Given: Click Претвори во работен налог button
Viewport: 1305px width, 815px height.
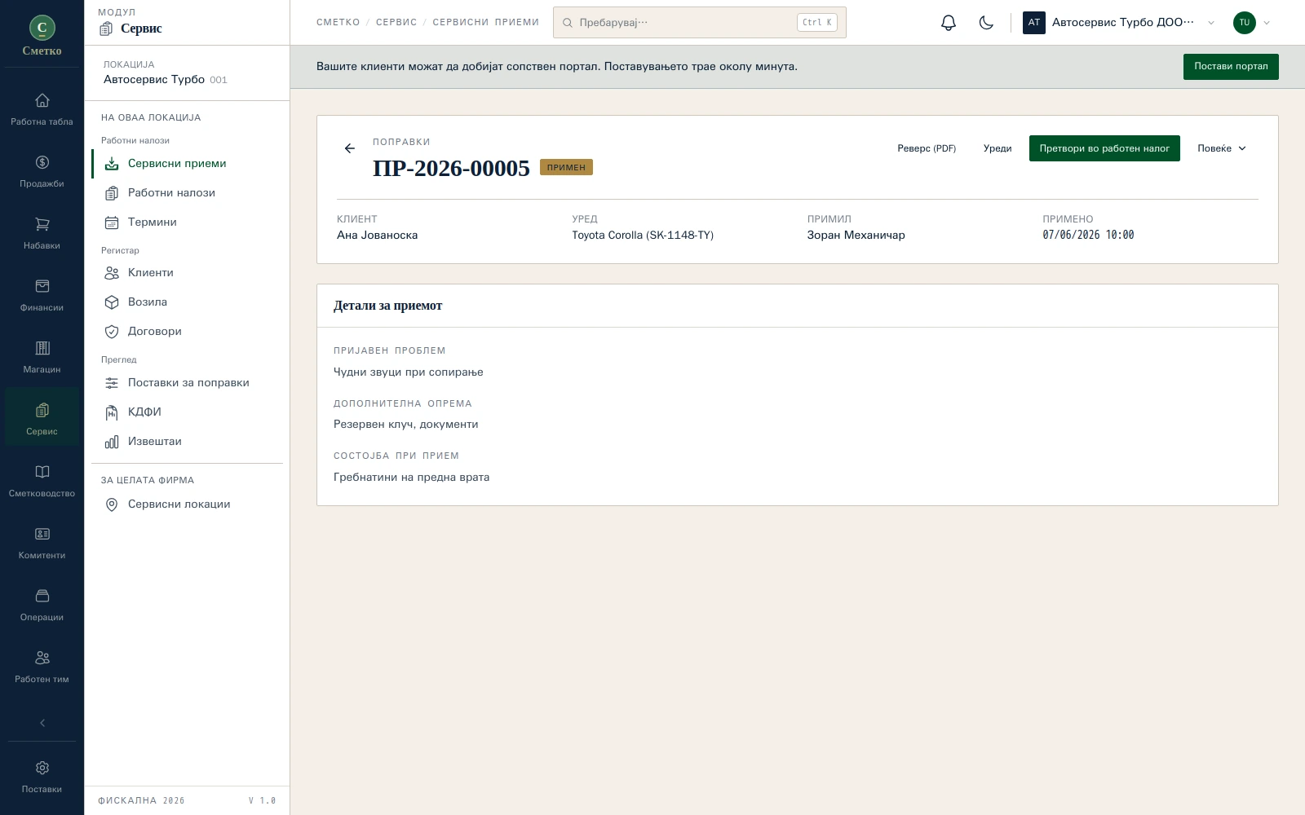Looking at the screenshot, I should coord(1104,148).
